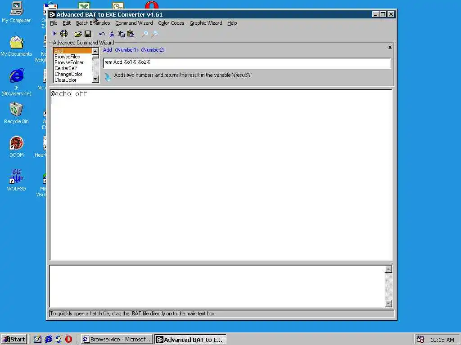
Task: Close the Advanced Command Wizard panel
Action: pos(390,47)
